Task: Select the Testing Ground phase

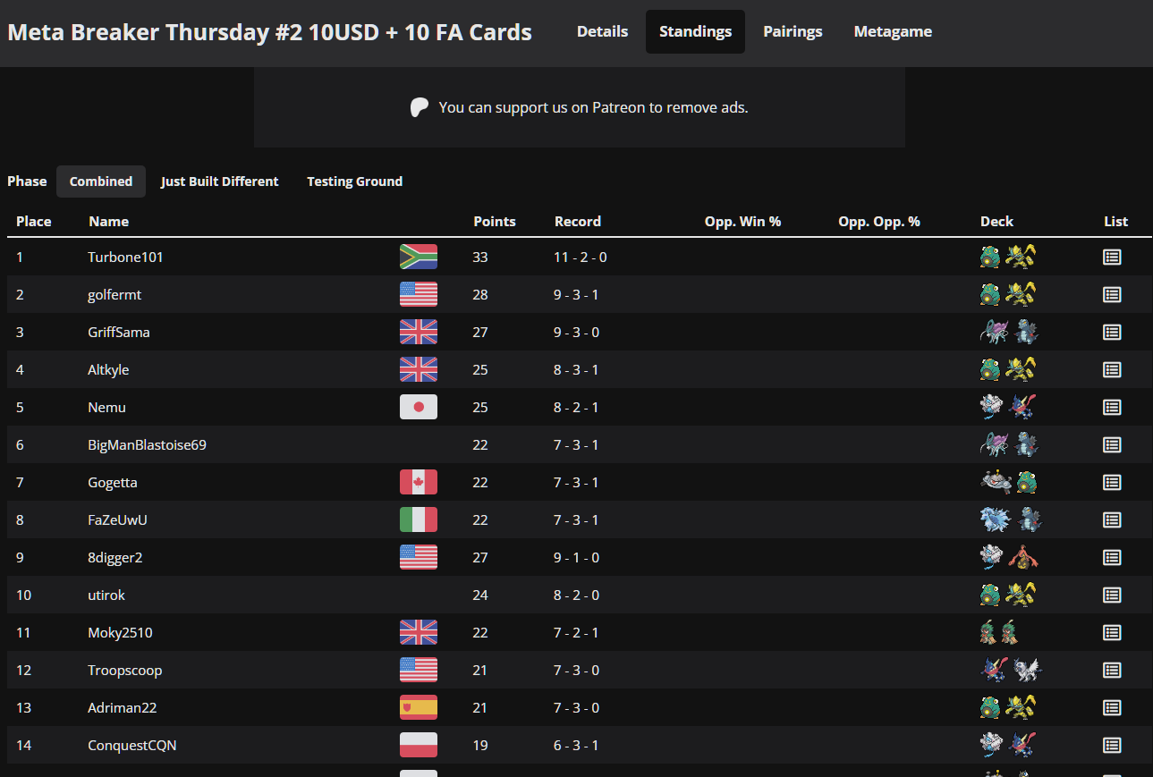Action: pyautogui.click(x=354, y=182)
